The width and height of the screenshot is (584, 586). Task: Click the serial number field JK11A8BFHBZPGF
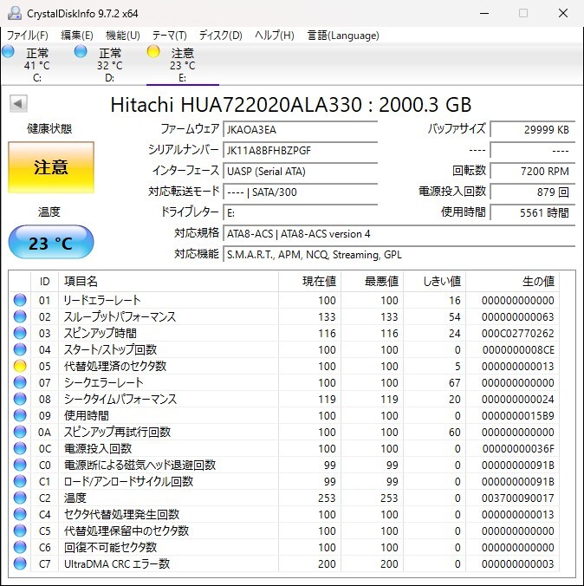pyautogui.click(x=300, y=150)
